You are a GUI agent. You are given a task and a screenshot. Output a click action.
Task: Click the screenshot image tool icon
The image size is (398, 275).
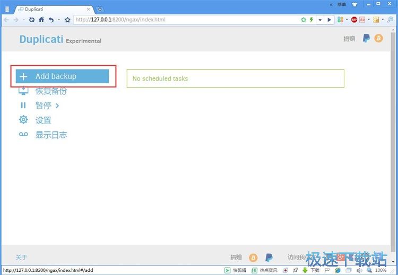pyautogui.click(x=376, y=20)
